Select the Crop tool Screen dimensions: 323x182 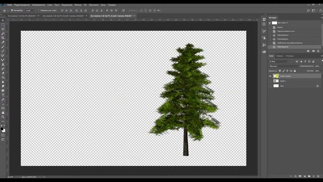point(3,38)
